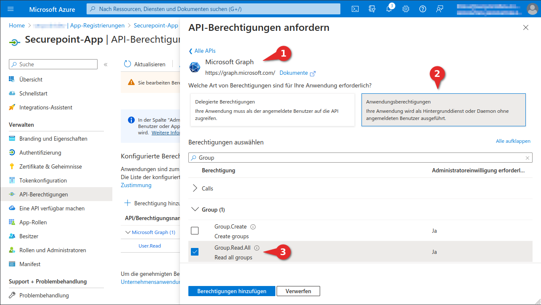Show info for Group.Read.All permission
Image resolution: width=541 pixels, height=305 pixels.
[257, 248]
